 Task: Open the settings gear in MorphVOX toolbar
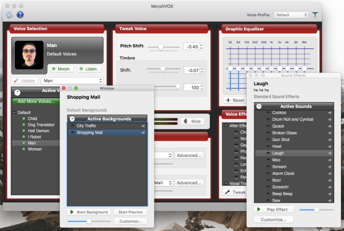(9, 15)
